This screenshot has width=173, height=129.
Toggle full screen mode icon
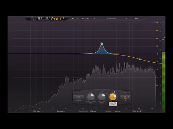(x=164, y=19)
